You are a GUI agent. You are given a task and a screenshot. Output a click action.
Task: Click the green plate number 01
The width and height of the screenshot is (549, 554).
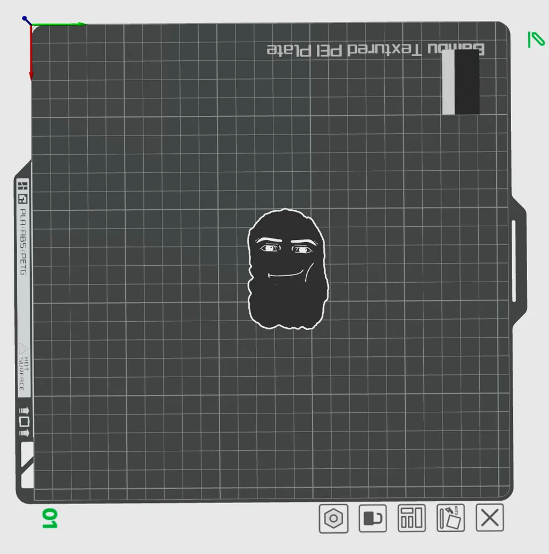pos(49,518)
